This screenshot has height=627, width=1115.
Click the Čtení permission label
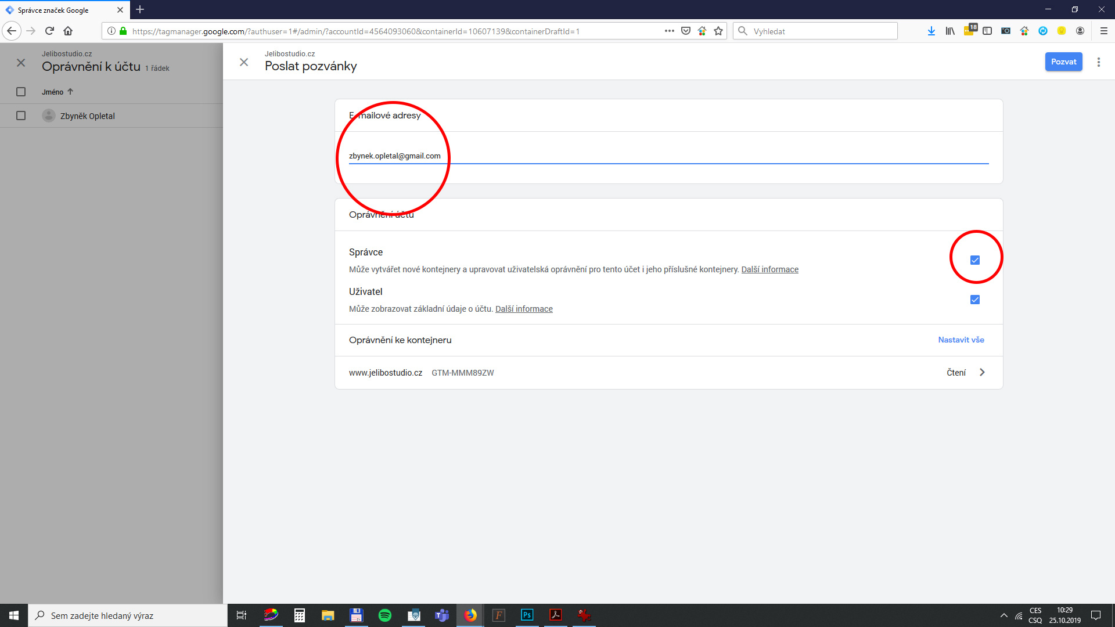point(956,373)
